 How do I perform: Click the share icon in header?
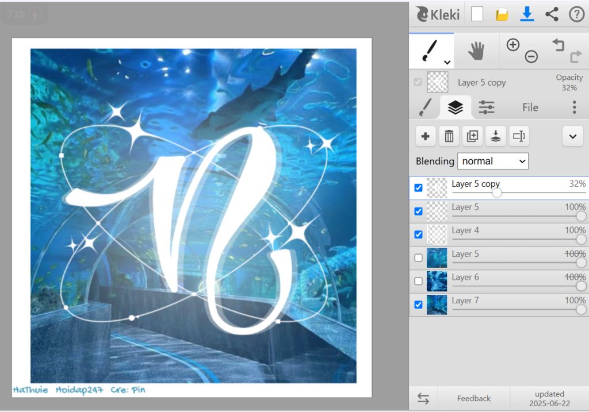pyautogui.click(x=552, y=14)
